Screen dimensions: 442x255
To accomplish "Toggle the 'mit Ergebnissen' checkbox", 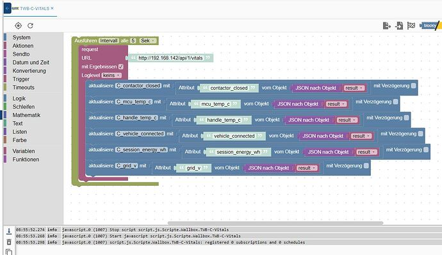I will click(121, 67).
